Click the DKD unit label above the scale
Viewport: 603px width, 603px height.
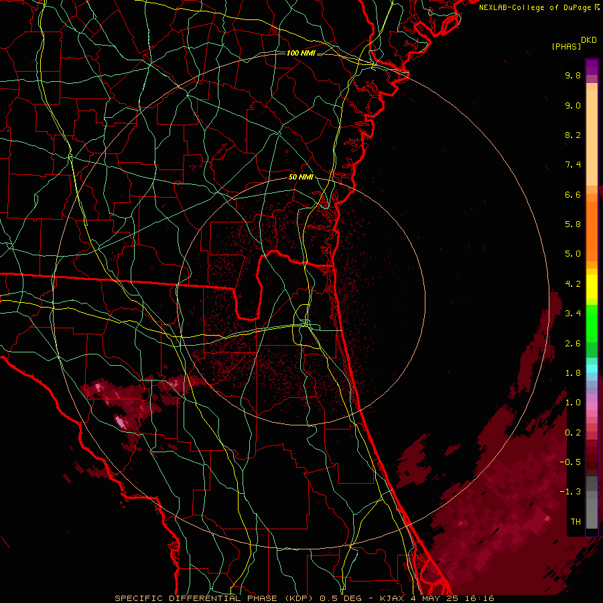click(589, 40)
